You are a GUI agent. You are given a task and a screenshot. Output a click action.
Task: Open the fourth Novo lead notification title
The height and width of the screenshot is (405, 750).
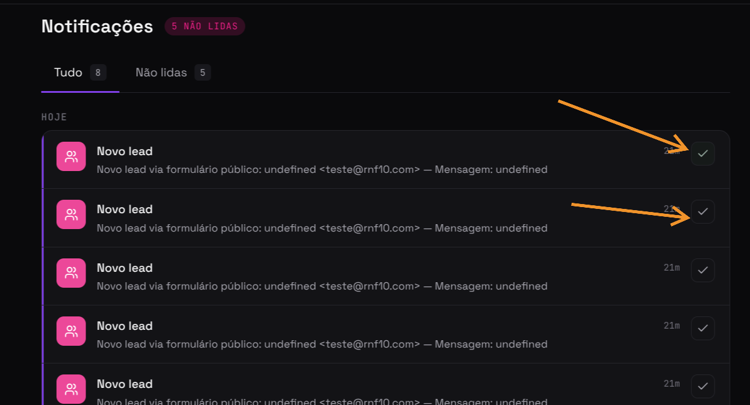click(125, 326)
